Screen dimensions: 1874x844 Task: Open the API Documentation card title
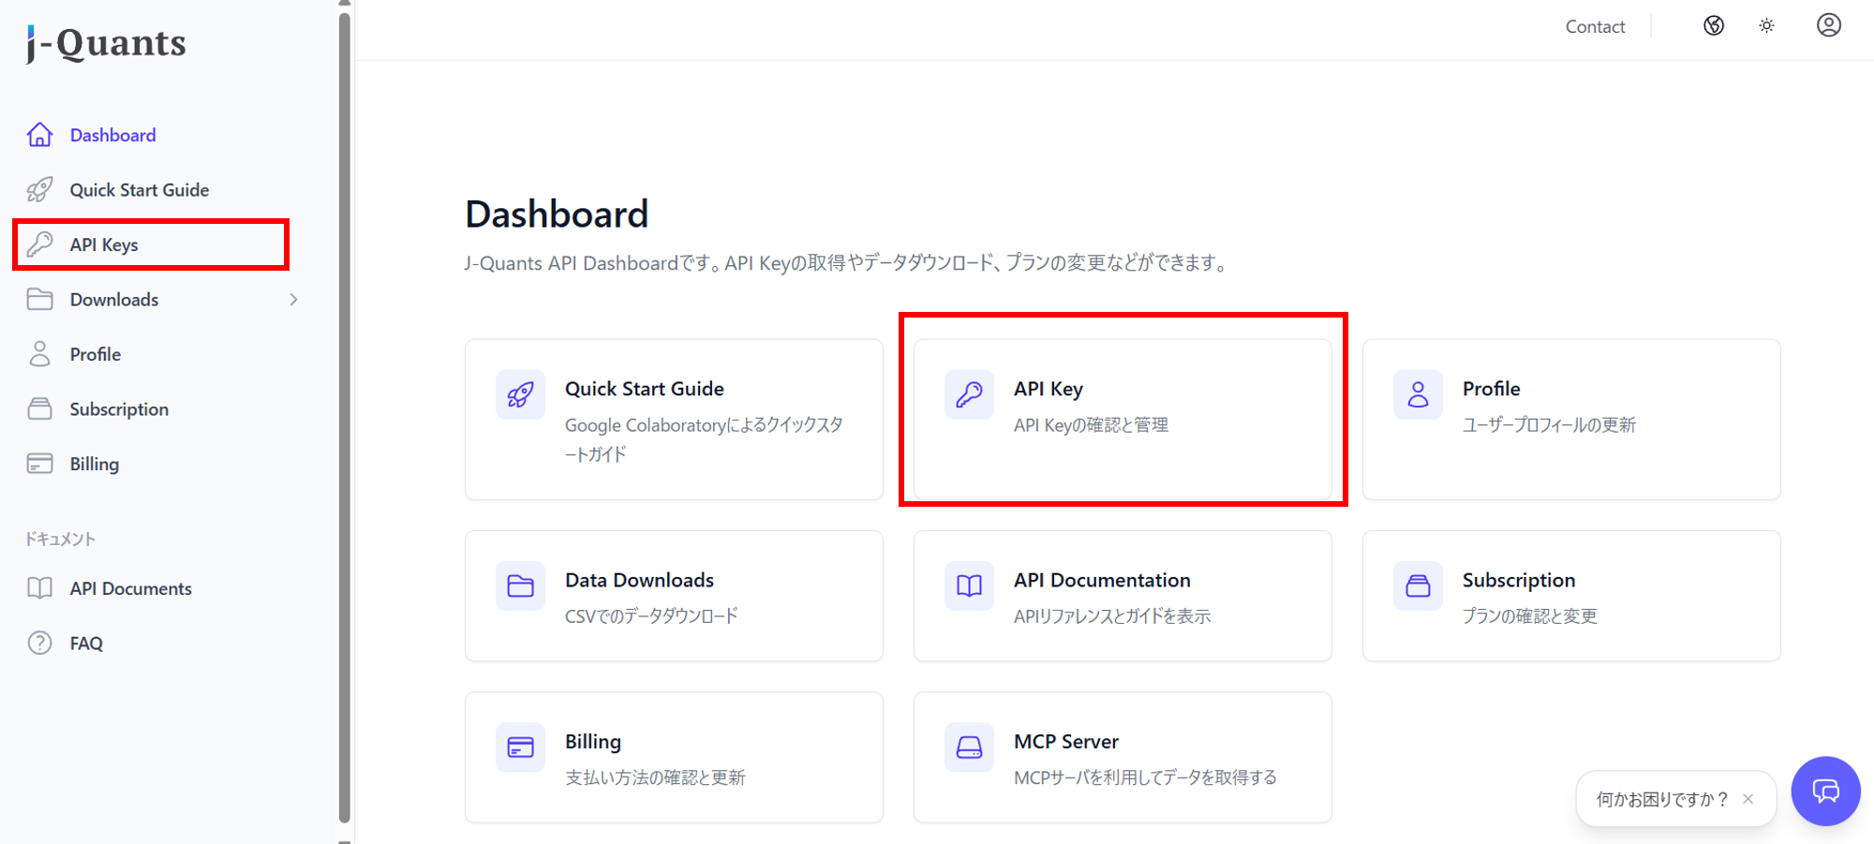(1102, 580)
